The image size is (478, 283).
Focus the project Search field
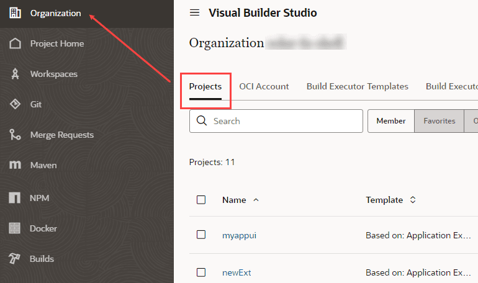coord(276,121)
